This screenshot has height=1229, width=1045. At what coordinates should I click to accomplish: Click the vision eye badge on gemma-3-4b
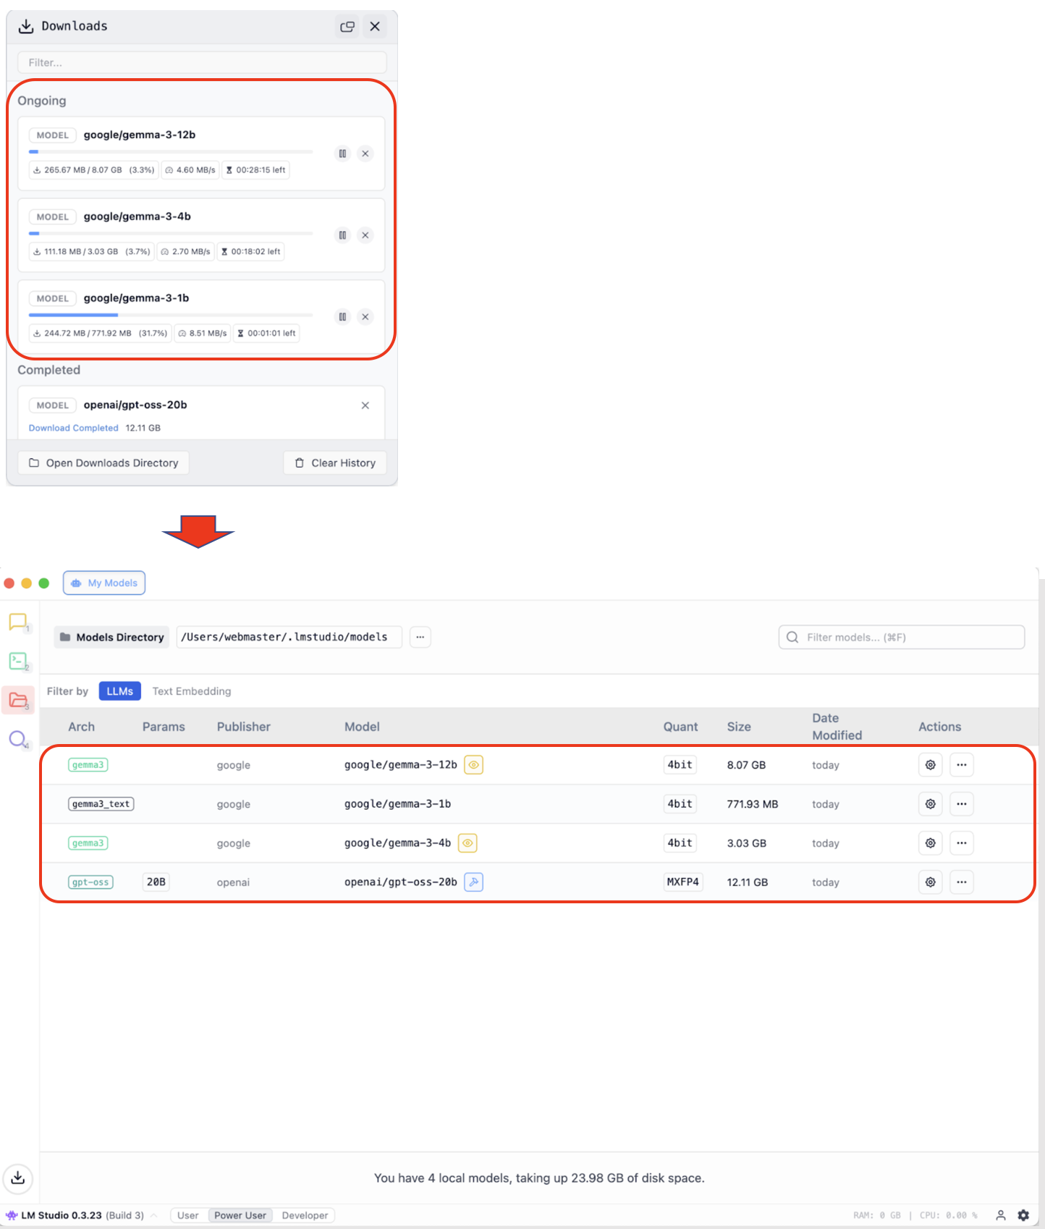pyautogui.click(x=467, y=843)
